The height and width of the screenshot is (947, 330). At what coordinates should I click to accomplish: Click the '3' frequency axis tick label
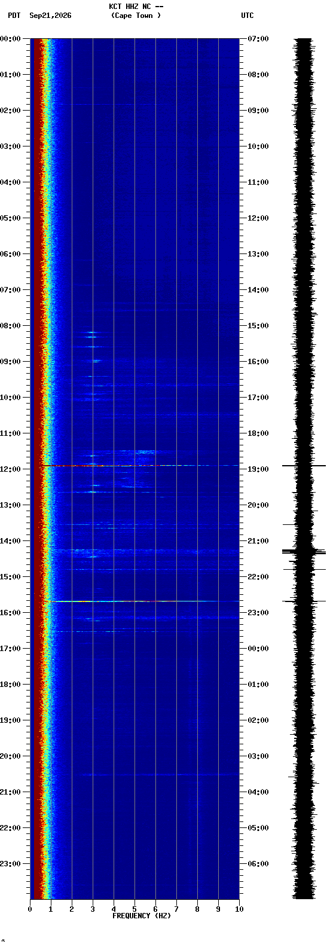[93, 909]
